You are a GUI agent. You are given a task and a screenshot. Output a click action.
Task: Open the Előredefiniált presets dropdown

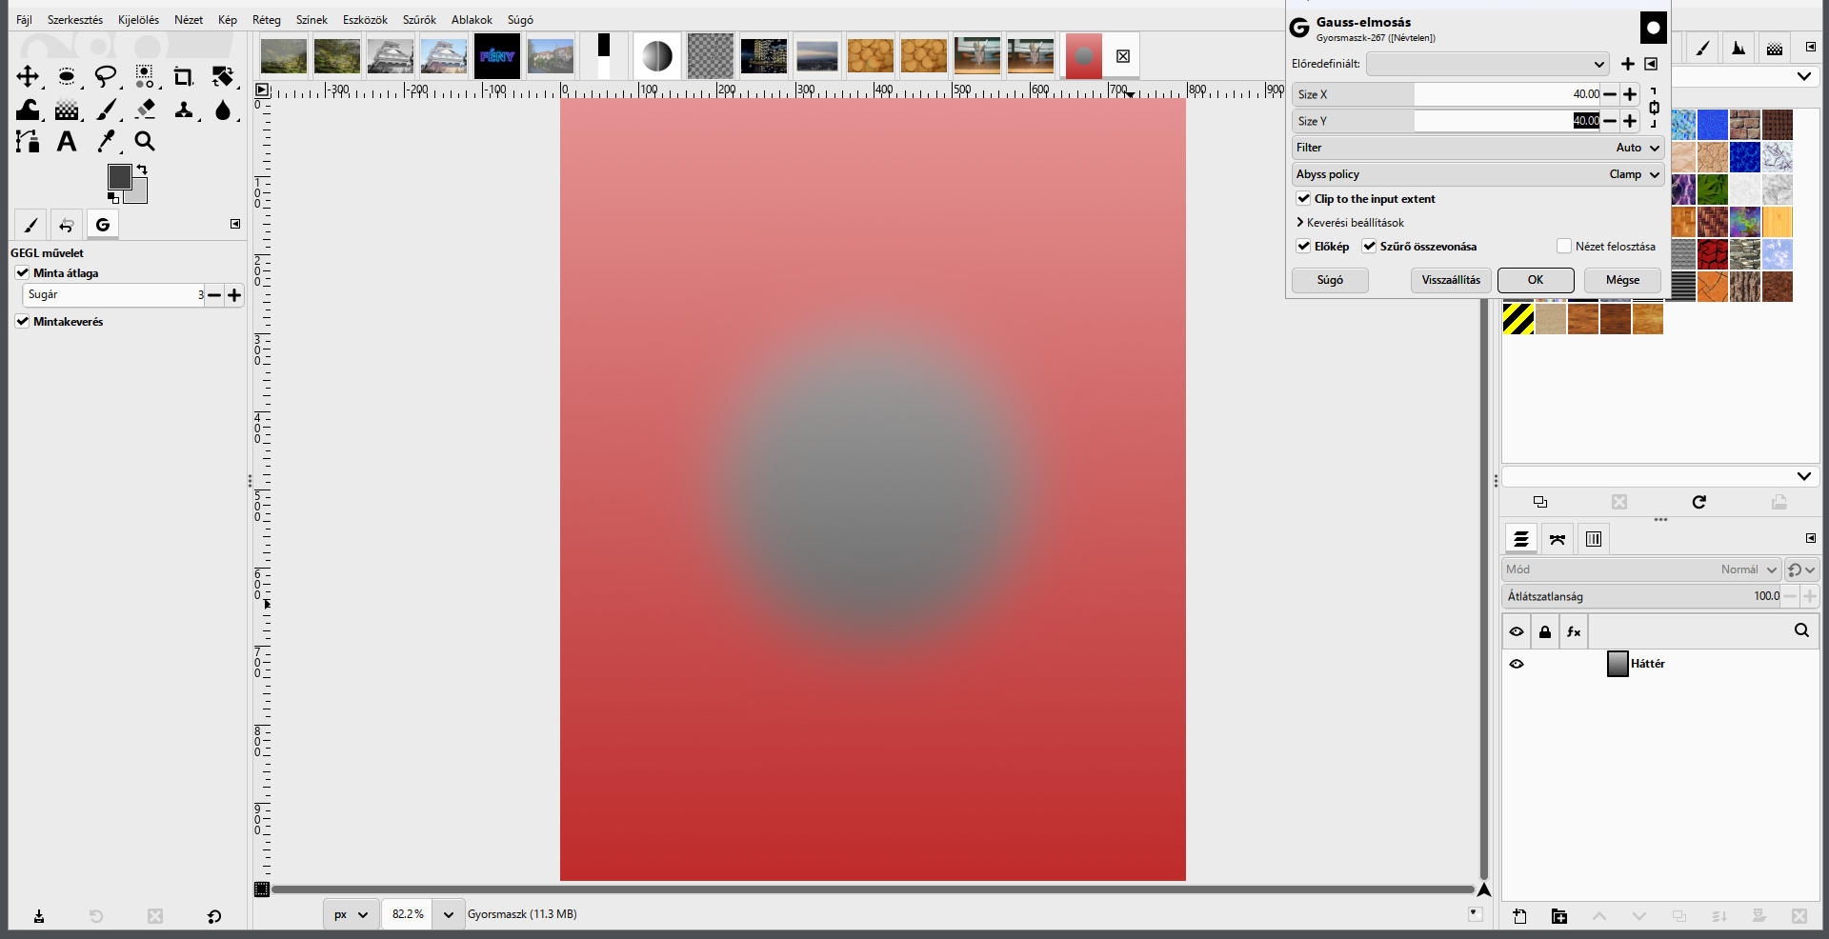tap(1487, 64)
